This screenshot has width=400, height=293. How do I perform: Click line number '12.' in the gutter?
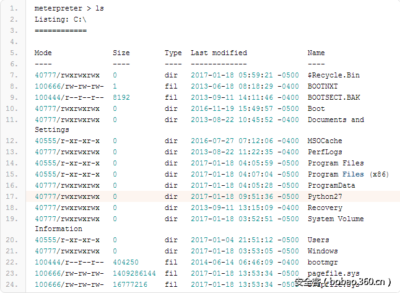pos(12,141)
